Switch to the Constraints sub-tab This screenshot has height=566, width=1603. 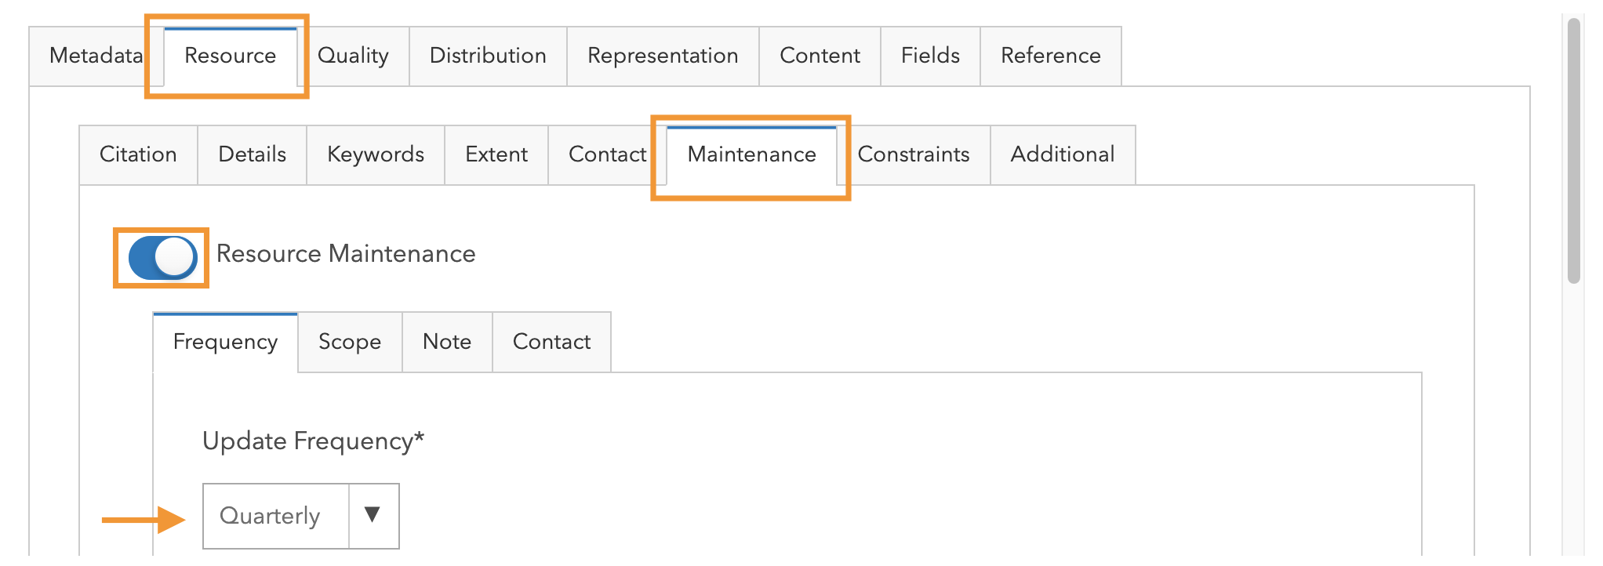tap(914, 154)
